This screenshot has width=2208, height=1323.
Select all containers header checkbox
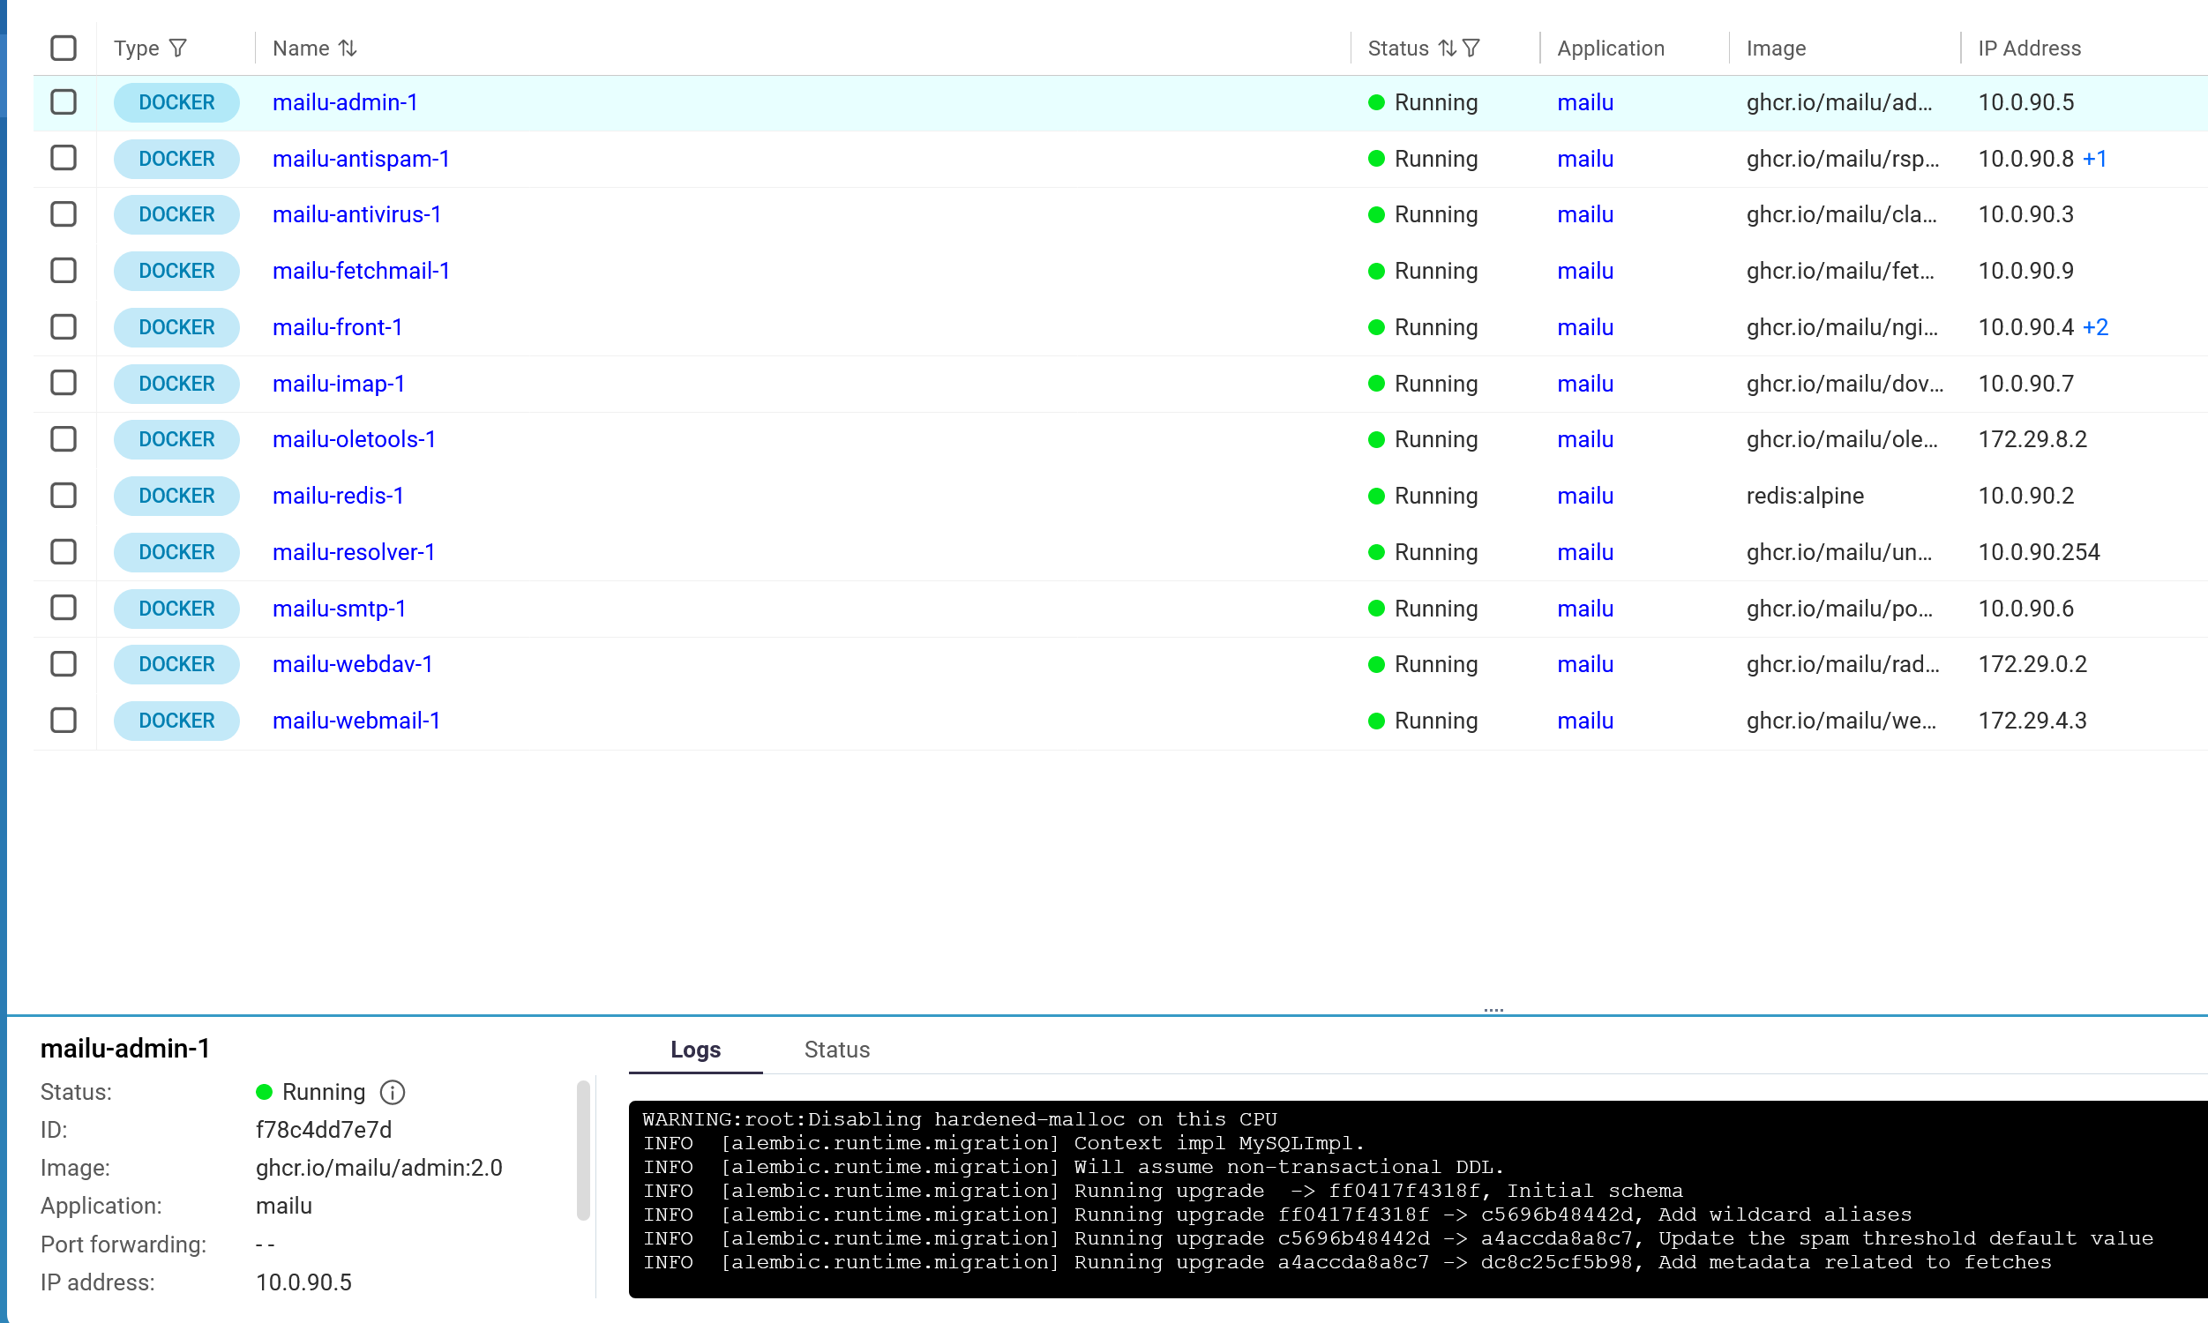[64, 49]
